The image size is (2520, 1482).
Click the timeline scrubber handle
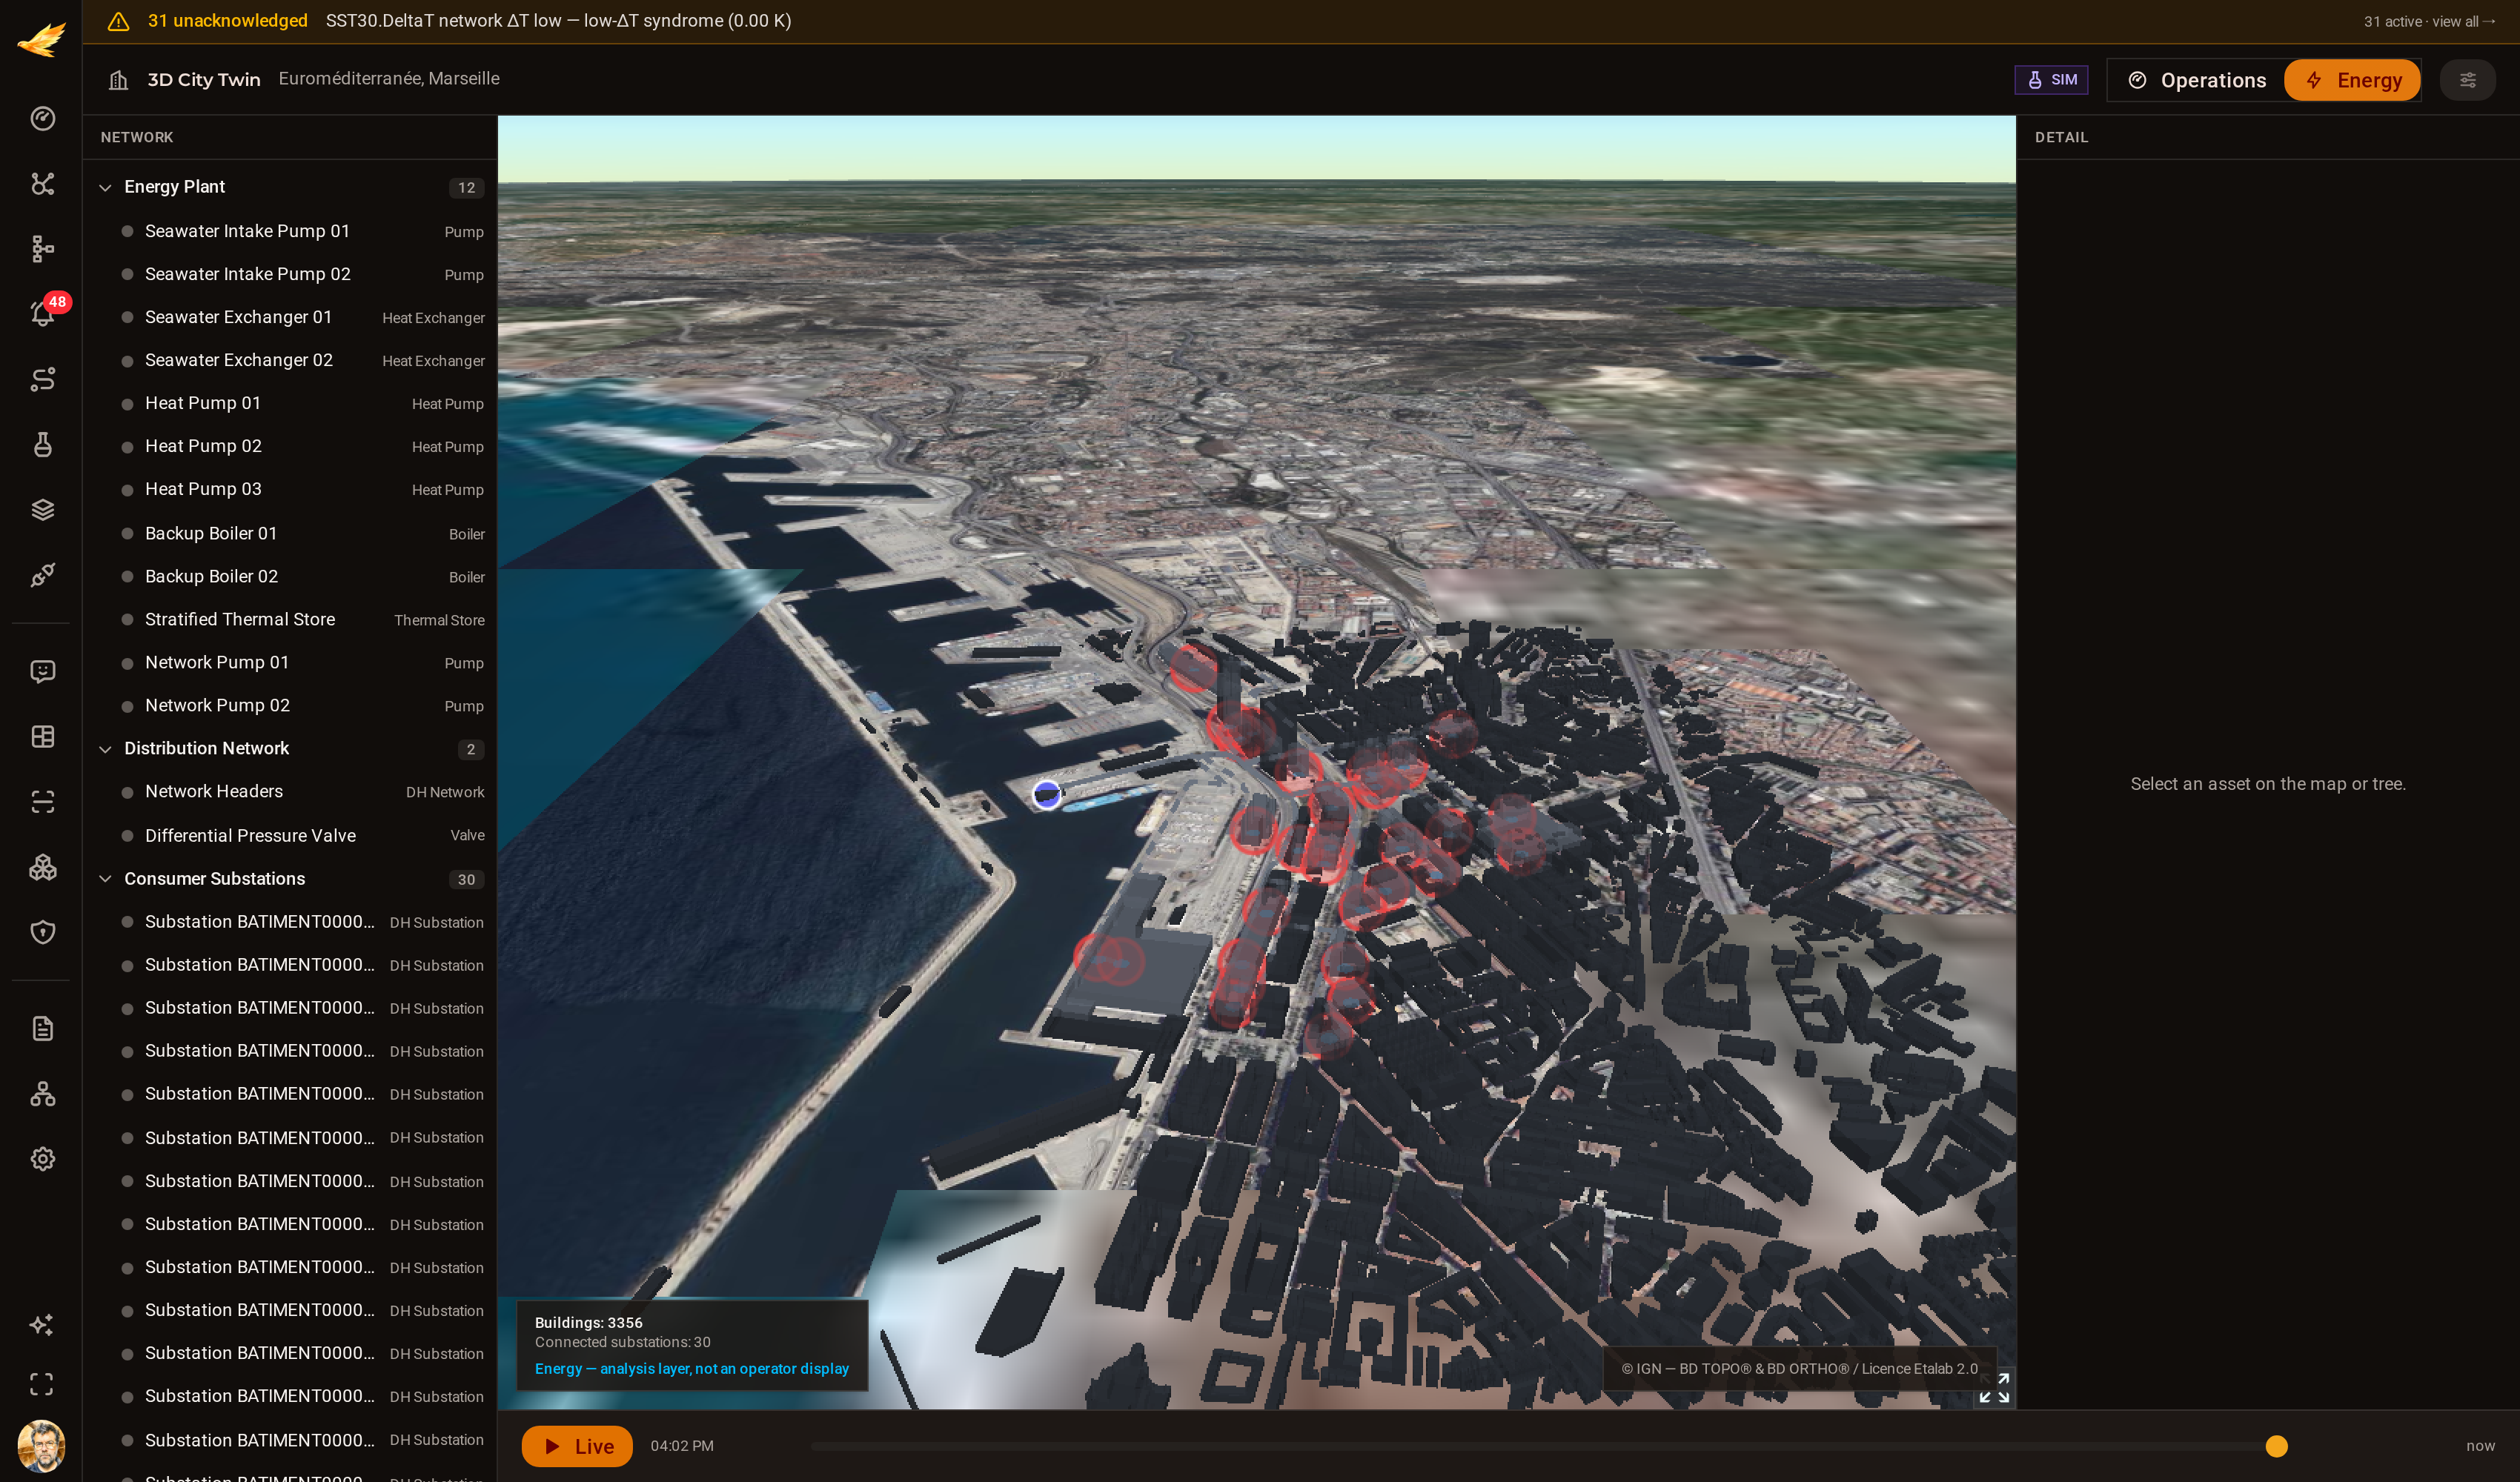tap(2276, 1446)
